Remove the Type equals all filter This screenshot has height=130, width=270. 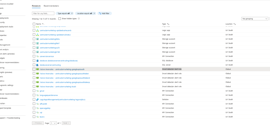[72, 13]
